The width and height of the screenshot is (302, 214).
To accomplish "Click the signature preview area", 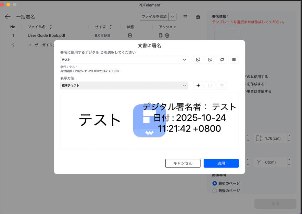I will [149, 120].
